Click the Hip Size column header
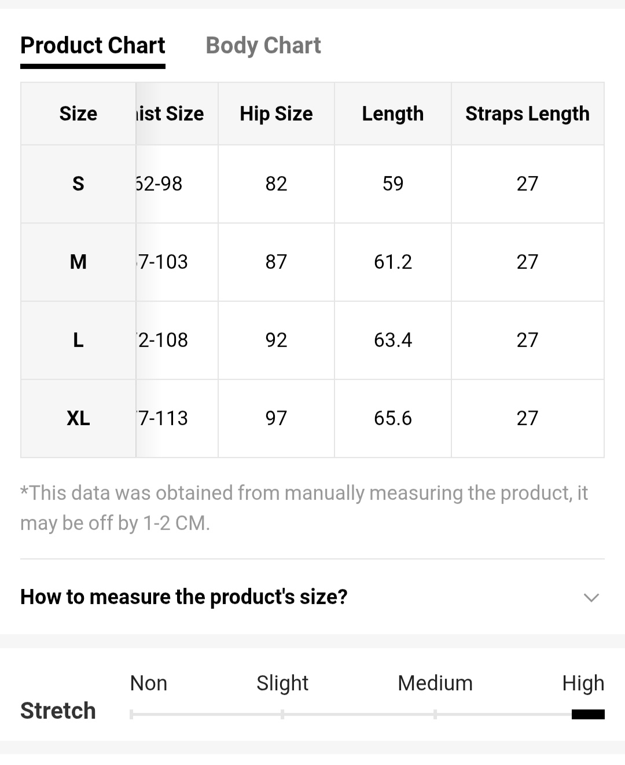Screen dimensions: 625x765 (276, 114)
